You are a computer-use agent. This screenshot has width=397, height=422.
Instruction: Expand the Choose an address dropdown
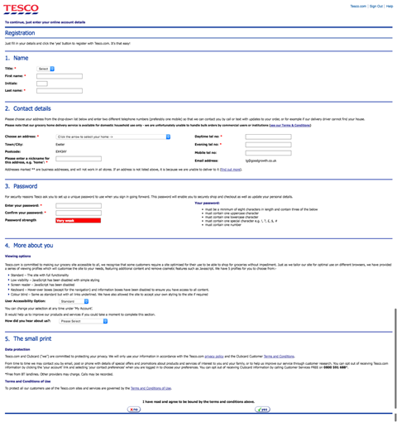(113, 137)
